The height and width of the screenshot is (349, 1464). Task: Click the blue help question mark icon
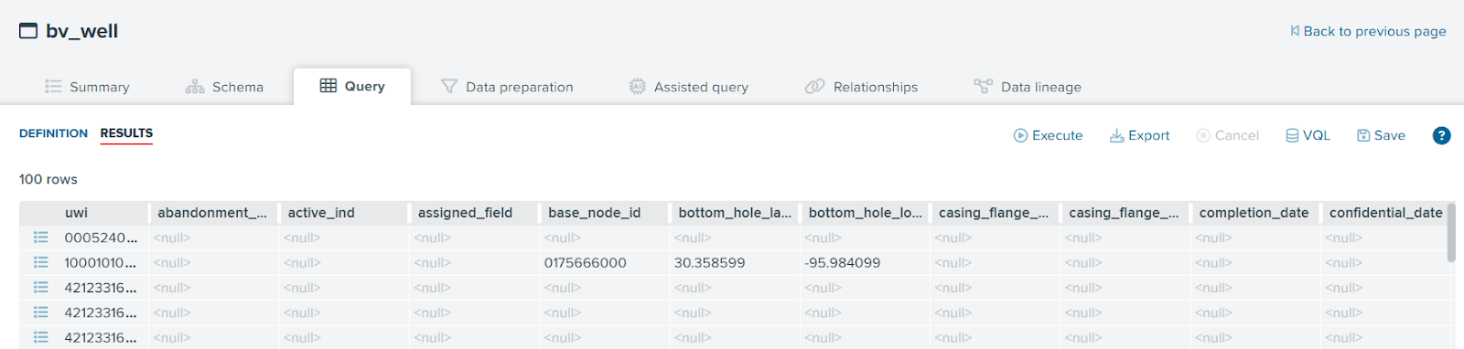[1441, 135]
